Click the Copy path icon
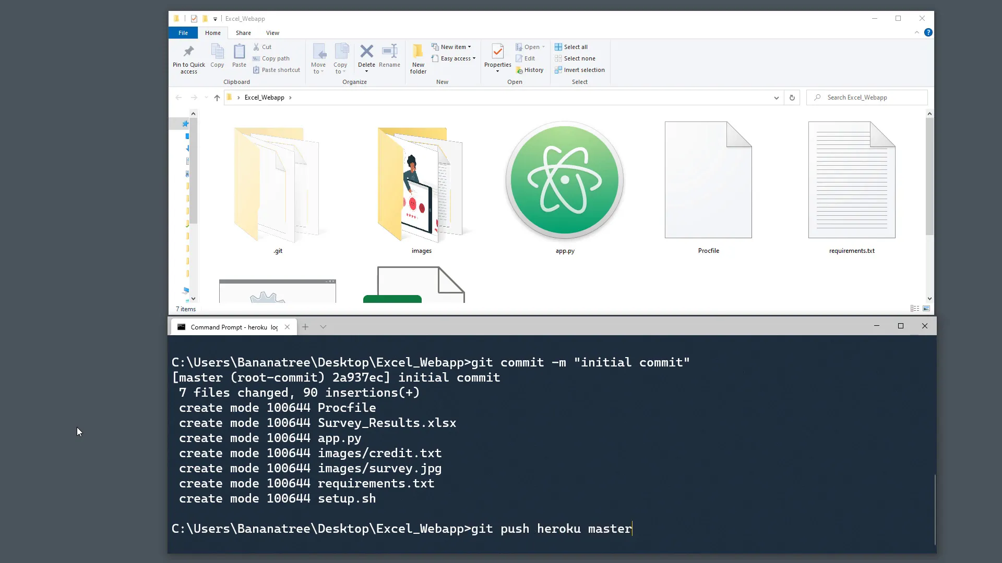1002x563 pixels. [x=256, y=58]
